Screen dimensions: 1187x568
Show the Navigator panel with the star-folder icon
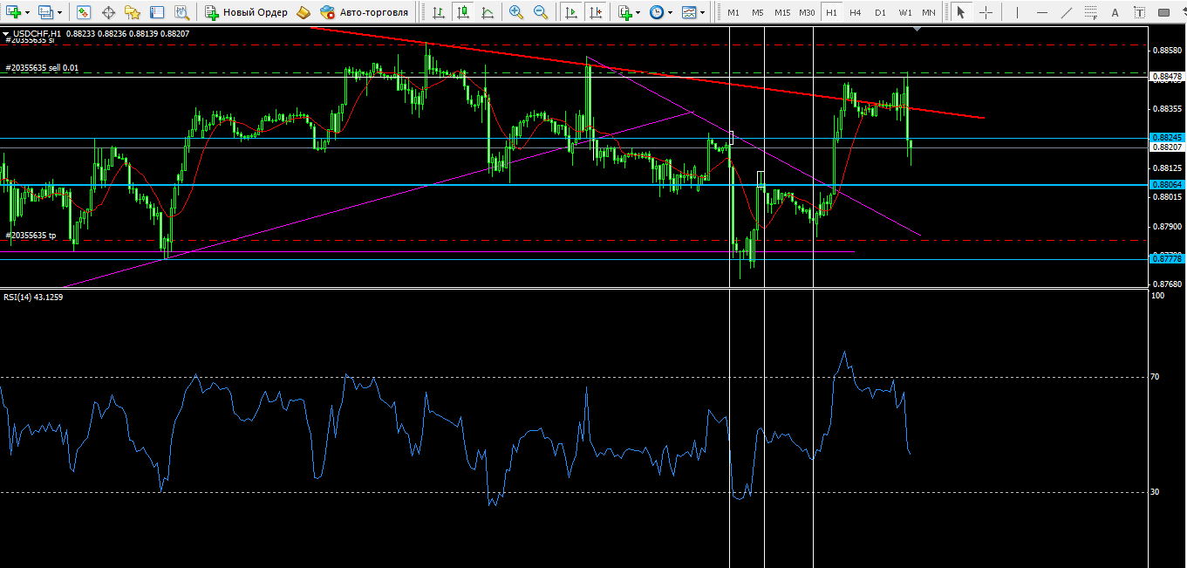click(x=133, y=12)
